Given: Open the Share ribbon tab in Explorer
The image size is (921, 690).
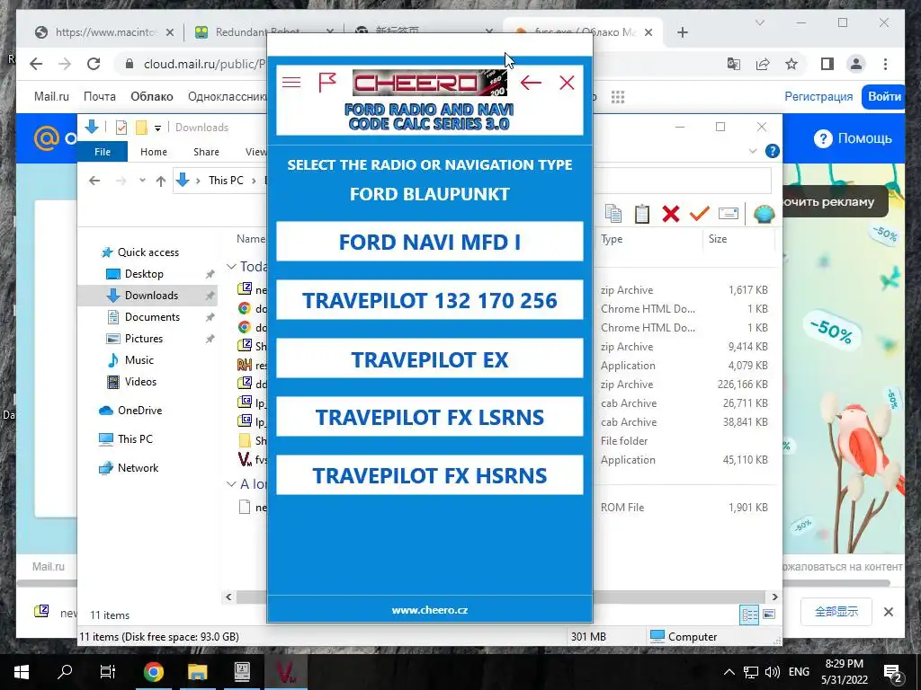Looking at the screenshot, I should [x=206, y=151].
